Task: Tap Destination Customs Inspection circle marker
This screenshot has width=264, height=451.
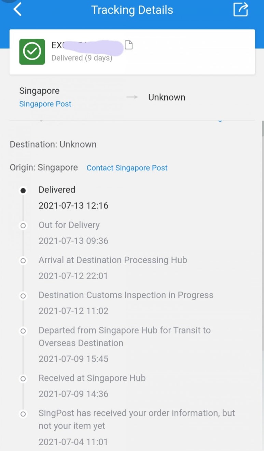Action: (23, 296)
